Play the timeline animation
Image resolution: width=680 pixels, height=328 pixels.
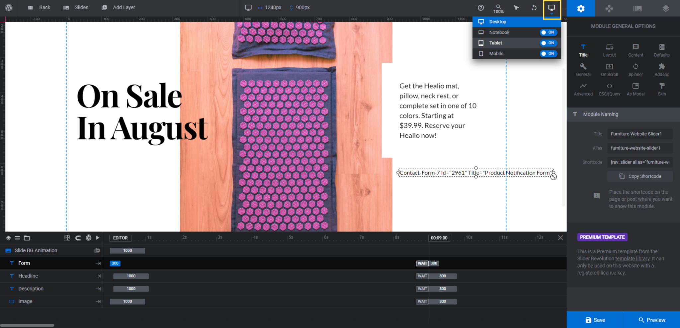[x=98, y=238]
